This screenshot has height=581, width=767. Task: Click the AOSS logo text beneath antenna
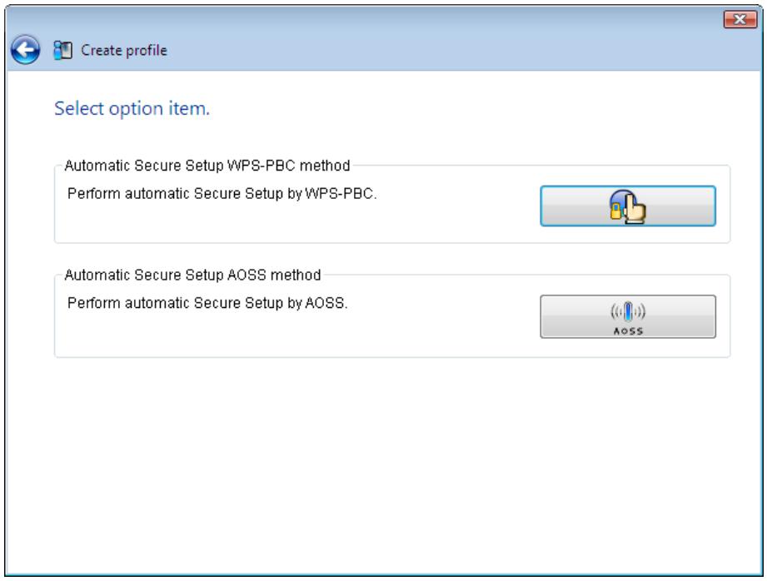[x=628, y=331]
